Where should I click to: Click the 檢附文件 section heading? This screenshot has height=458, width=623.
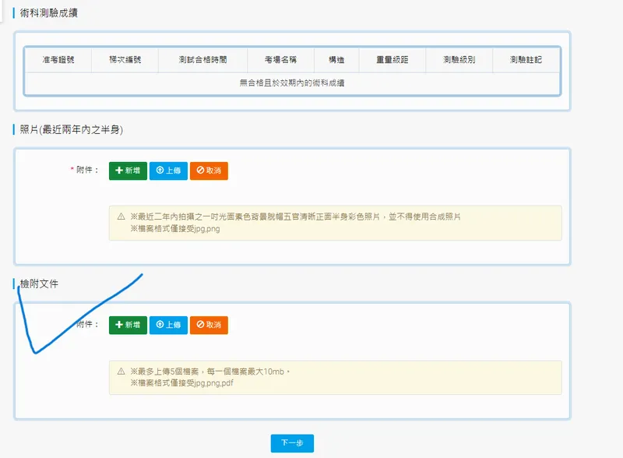pyautogui.click(x=39, y=284)
